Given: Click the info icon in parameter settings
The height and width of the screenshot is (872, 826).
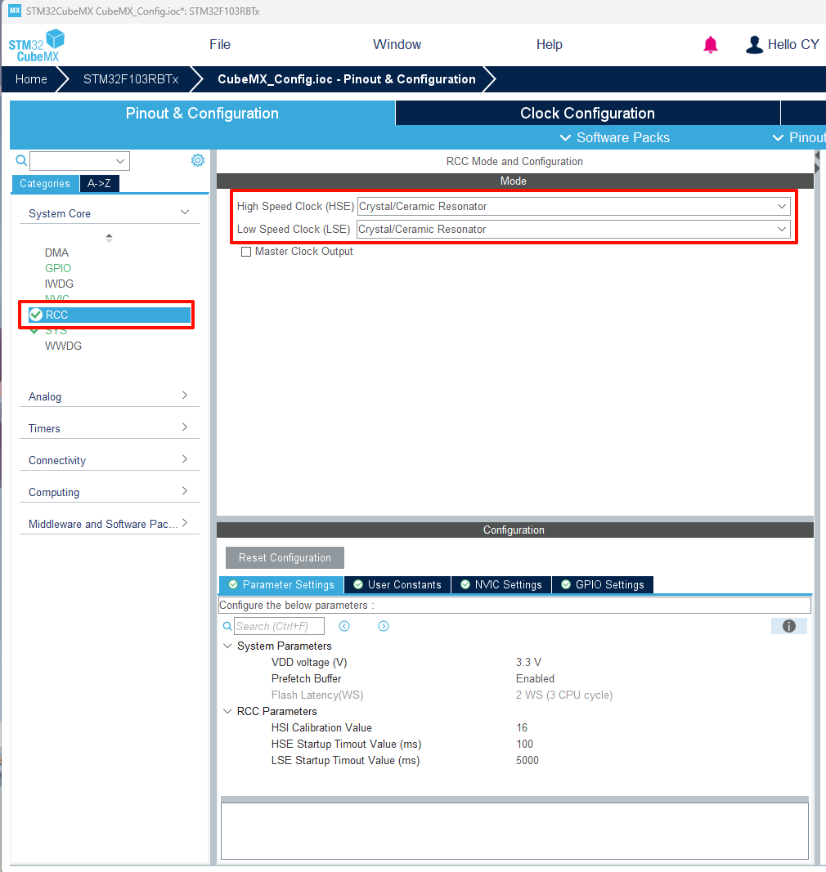Looking at the screenshot, I should (788, 626).
